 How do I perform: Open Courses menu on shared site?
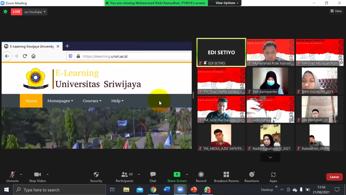[x=92, y=101]
